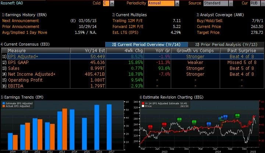The image size is (265, 153).
Task: Open the Source dropdown arrow
Action: [x=231, y=3]
